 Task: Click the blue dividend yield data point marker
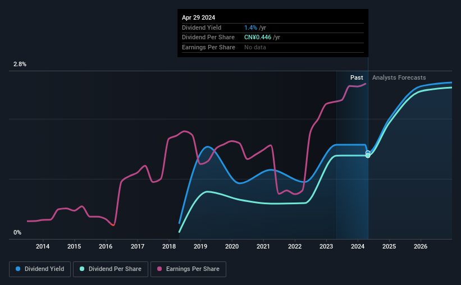coord(368,153)
